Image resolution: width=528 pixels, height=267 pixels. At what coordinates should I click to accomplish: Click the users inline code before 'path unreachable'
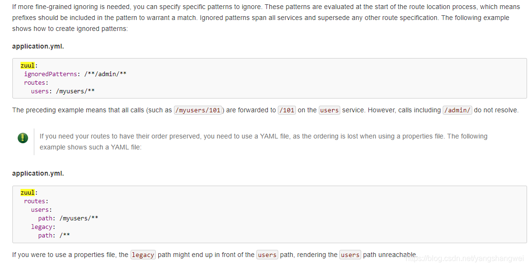pos(350,255)
